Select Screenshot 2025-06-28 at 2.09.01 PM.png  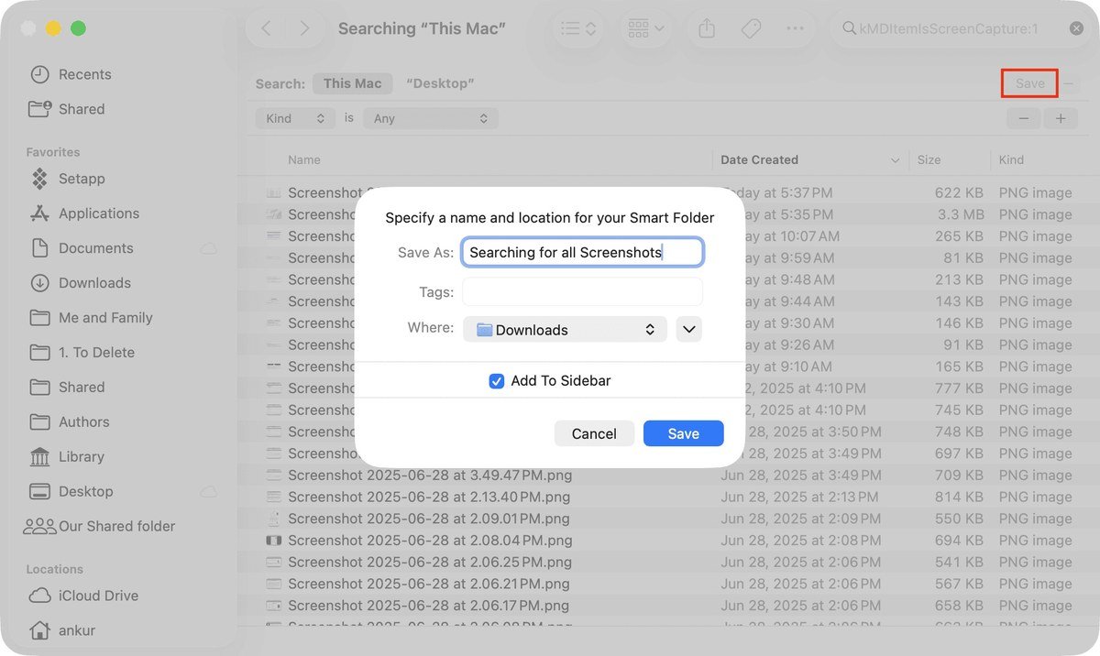click(x=429, y=519)
